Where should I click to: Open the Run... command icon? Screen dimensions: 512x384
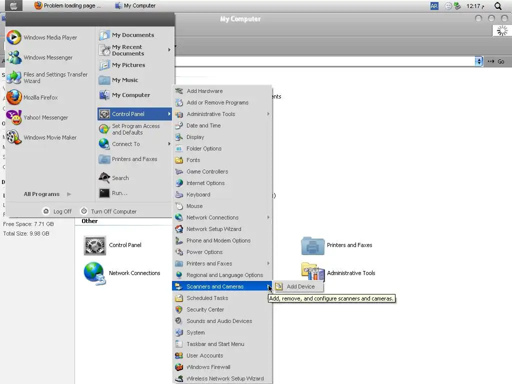tap(104, 193)
